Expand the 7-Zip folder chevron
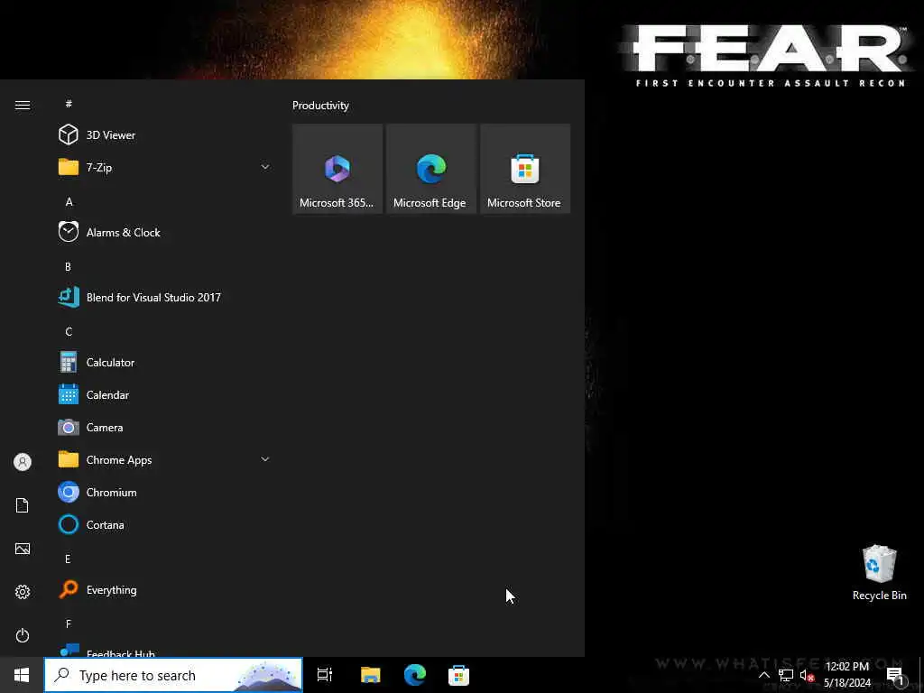Viewport: 924px width, 693px height. click(265, 167)
